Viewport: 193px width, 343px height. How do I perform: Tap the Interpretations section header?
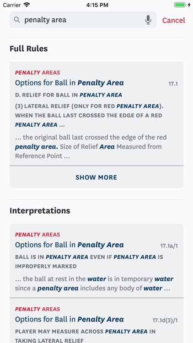click(40, 211)
